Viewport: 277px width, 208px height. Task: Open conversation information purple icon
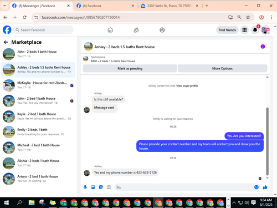coord(263,47)
